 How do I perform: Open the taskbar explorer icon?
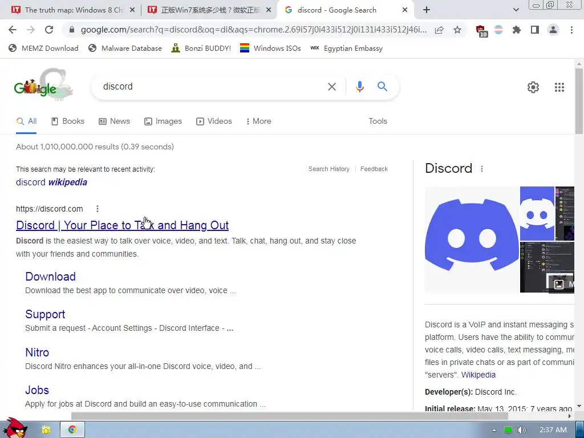(46, 430)
